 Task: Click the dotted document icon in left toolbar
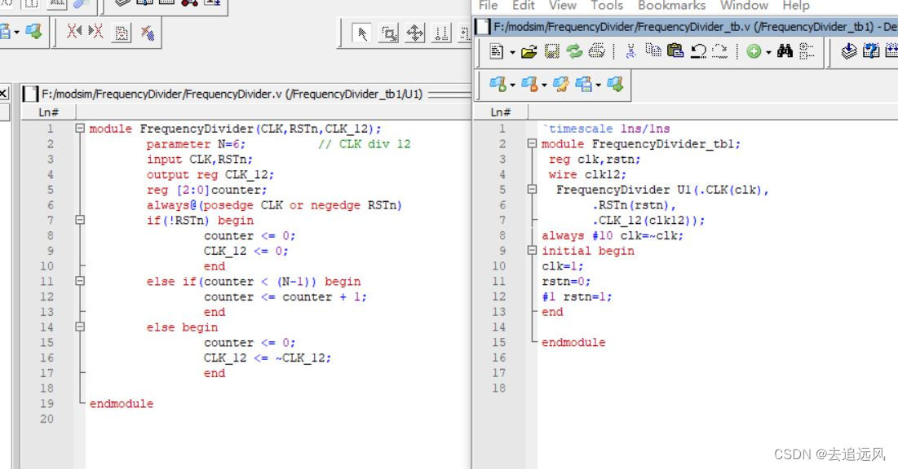pyautogui.click(x=122, y=33)
